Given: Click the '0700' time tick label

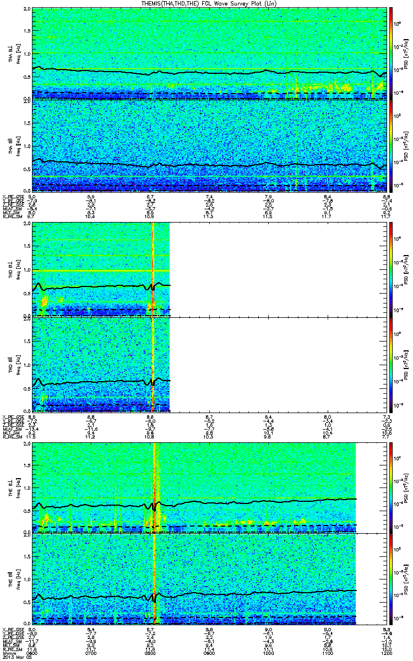Looking at the screenshot, I should 91,652.
